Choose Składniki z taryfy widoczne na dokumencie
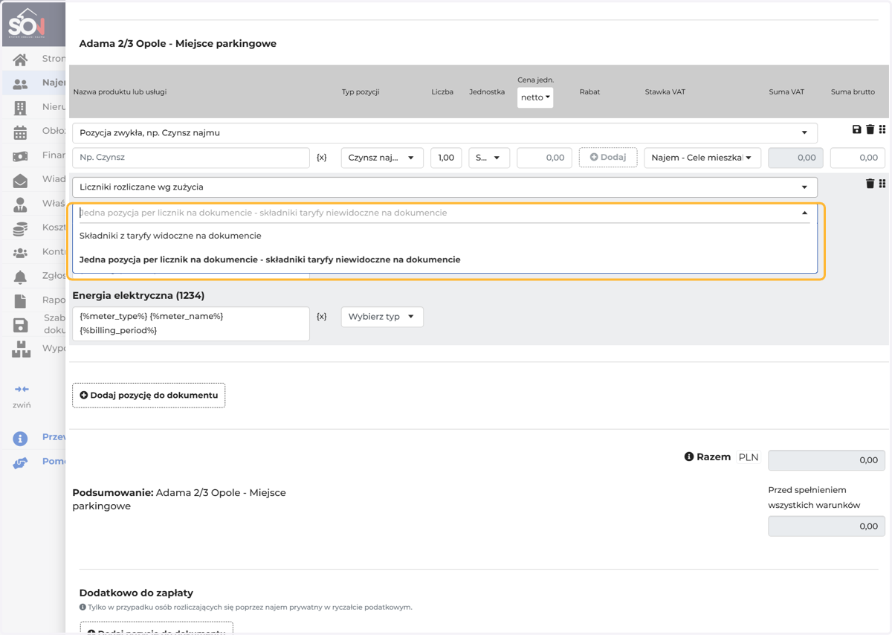The height and width of the screenshot is (635, 892). pyautogui.click(x=445, y=236)
